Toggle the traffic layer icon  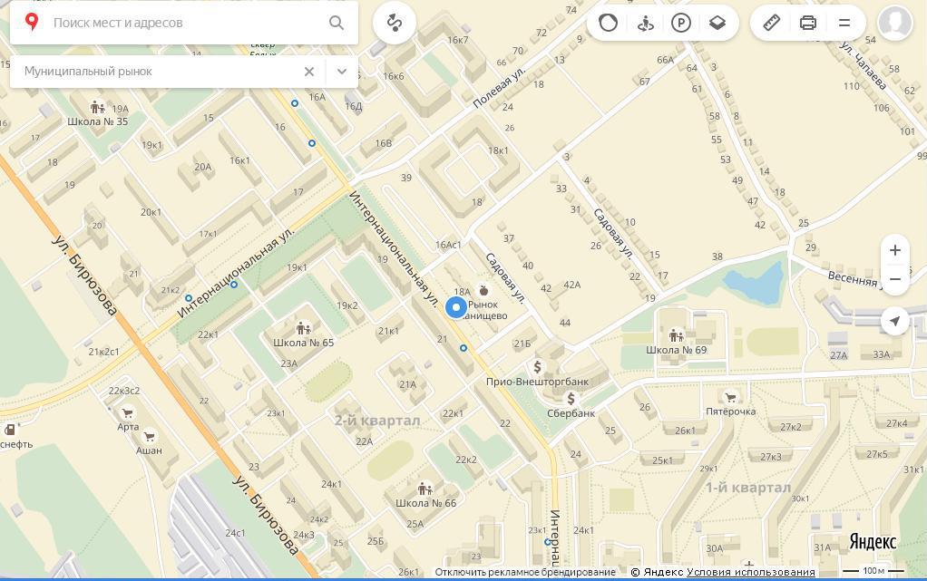(x=609, y=23)
